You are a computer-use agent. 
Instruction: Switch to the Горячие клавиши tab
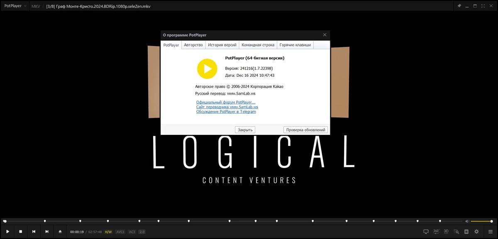point(295,45)
